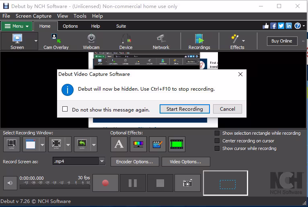This screenshot has width=308, height=207.
Task: Open the Cam Overlay tool
Action: [56, 41]
